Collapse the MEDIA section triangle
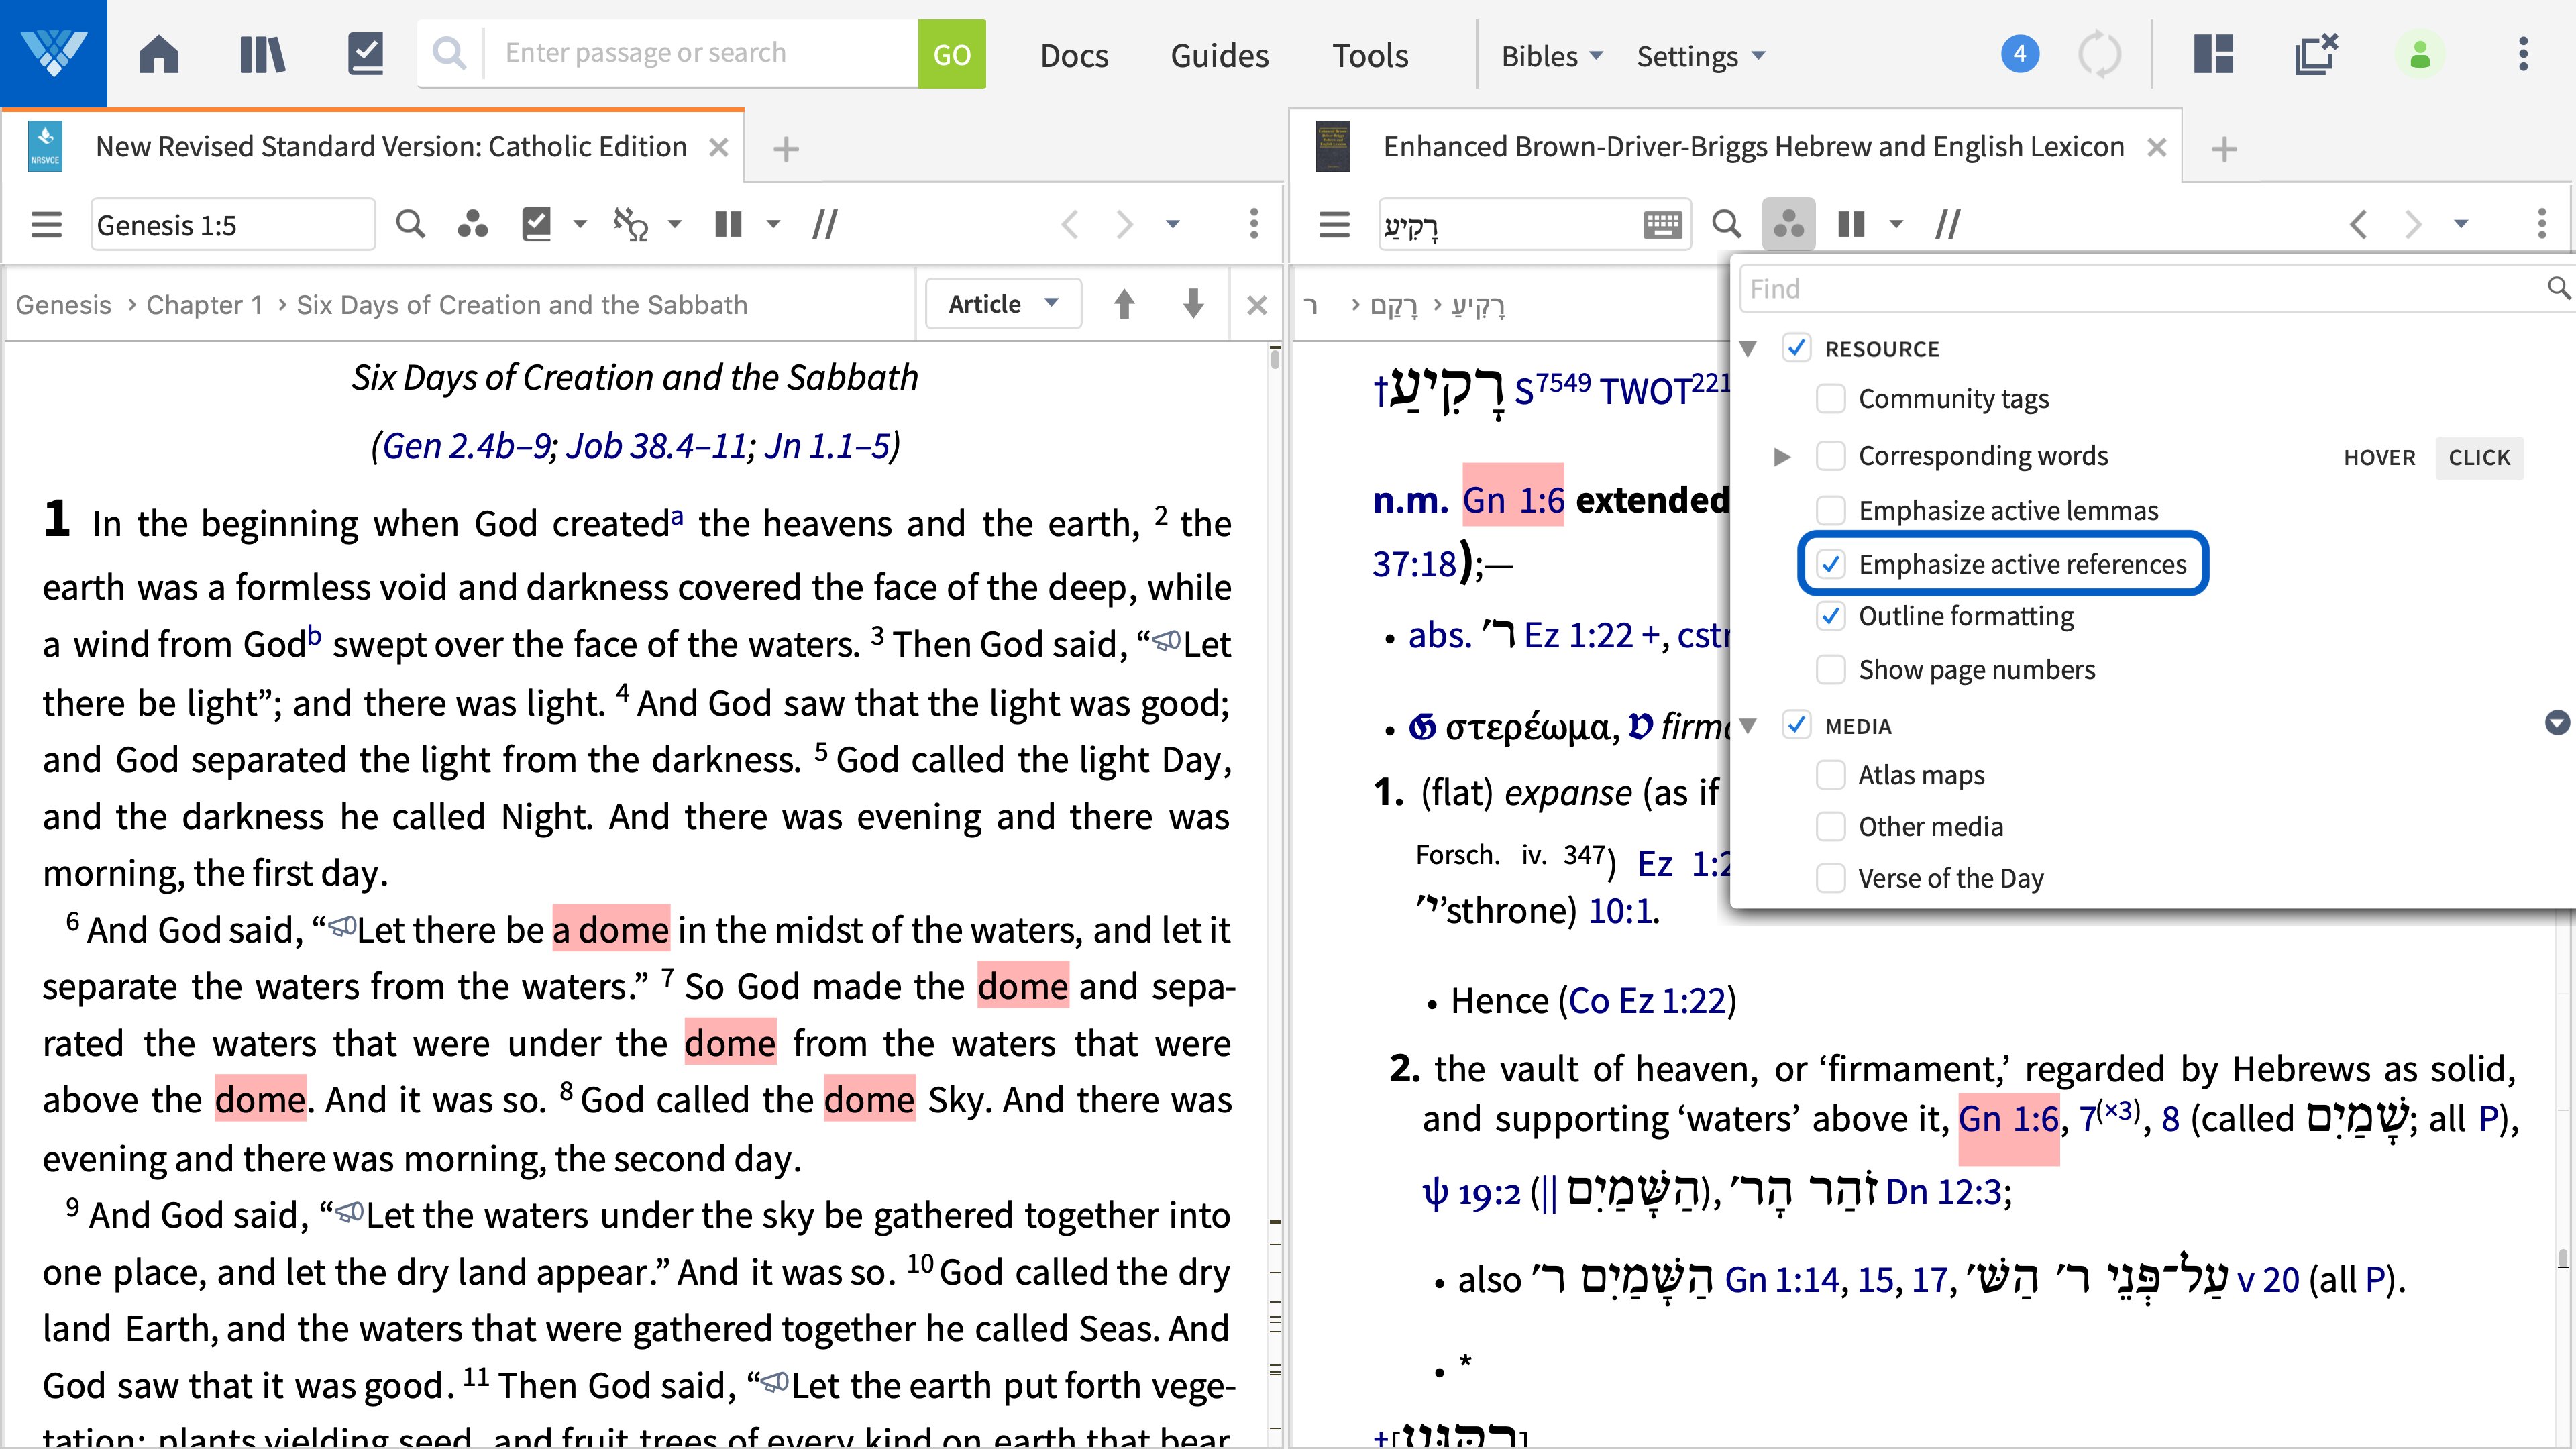This screenshot has height=1449, width=2576. pos(1748,726)
